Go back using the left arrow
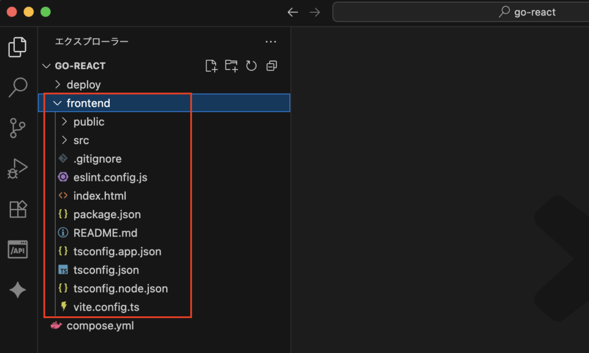The height and width of the screenshot is (353, 589). coord(293,12)
